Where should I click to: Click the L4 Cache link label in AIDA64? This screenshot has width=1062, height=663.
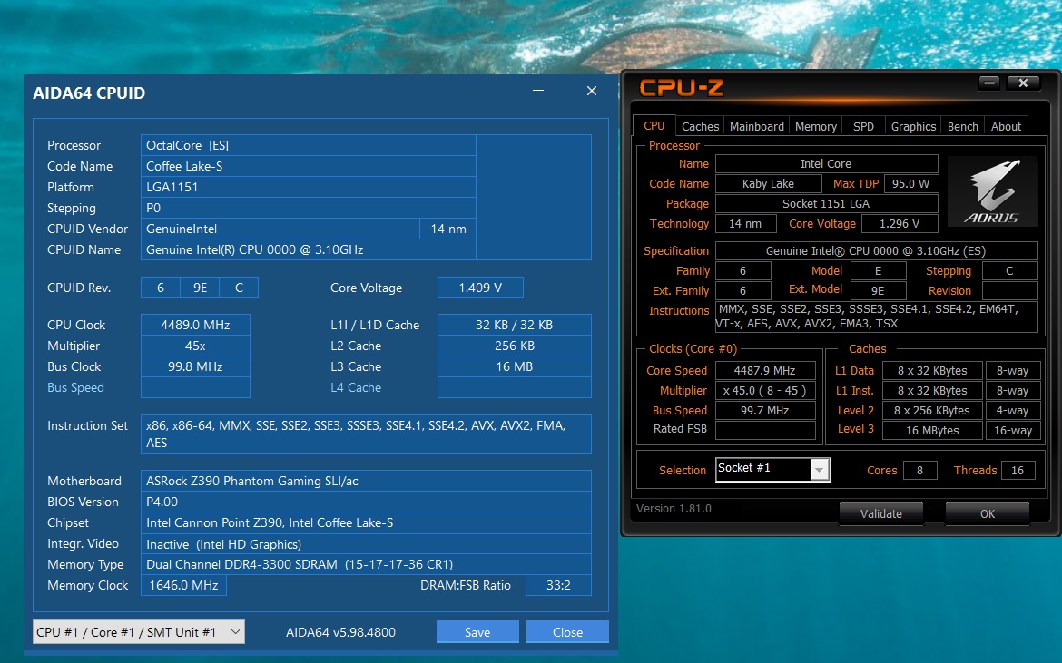click(x=356, y=387)
